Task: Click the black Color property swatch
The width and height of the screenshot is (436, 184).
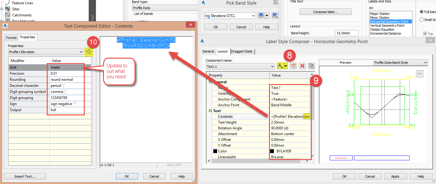Action: (x=215, y=151)
